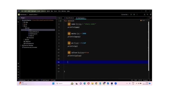The image size is (169, 95).
Task: Open the Project view dropdown in panel header
Action: coord(24,18)
